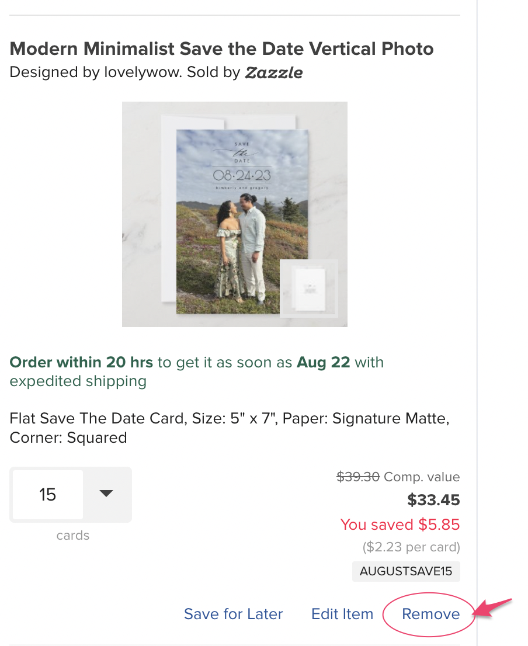Choose Save for Later

point(233,614)
